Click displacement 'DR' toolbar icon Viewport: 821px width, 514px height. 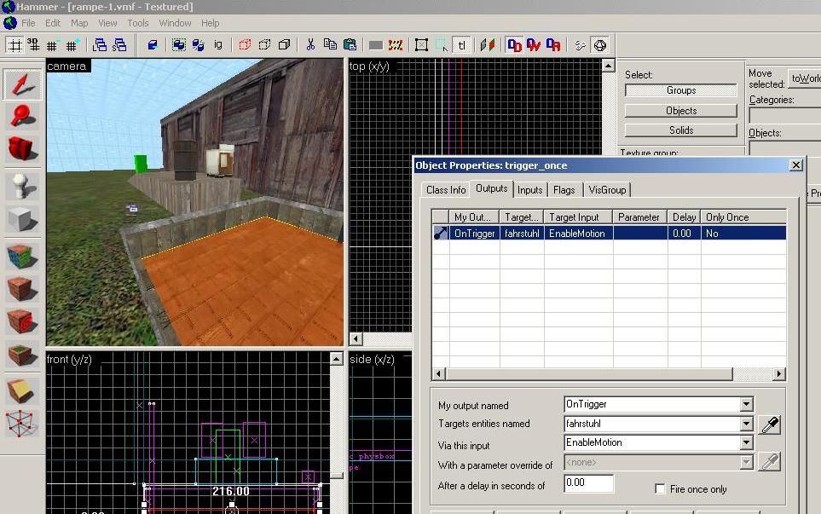[553, 45]
